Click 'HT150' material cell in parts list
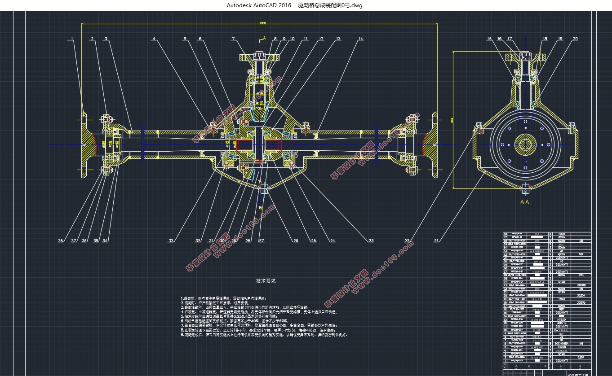 tap(562, 319)
